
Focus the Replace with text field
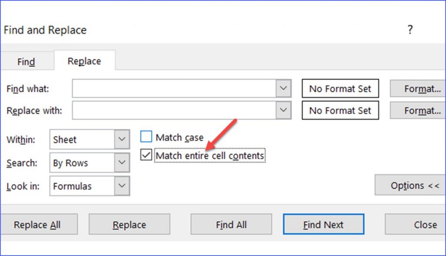click(x=174, y=110)
